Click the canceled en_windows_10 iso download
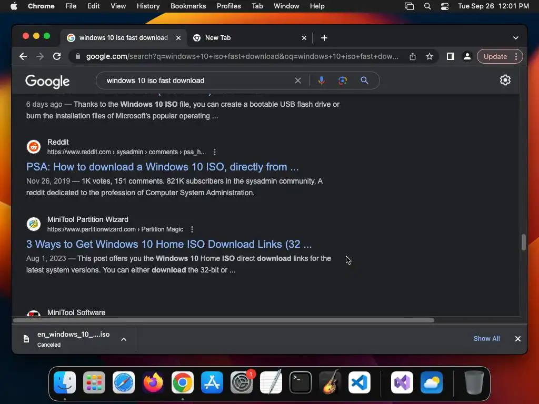Viewport: 539px width, 404px height. point(73,339)
